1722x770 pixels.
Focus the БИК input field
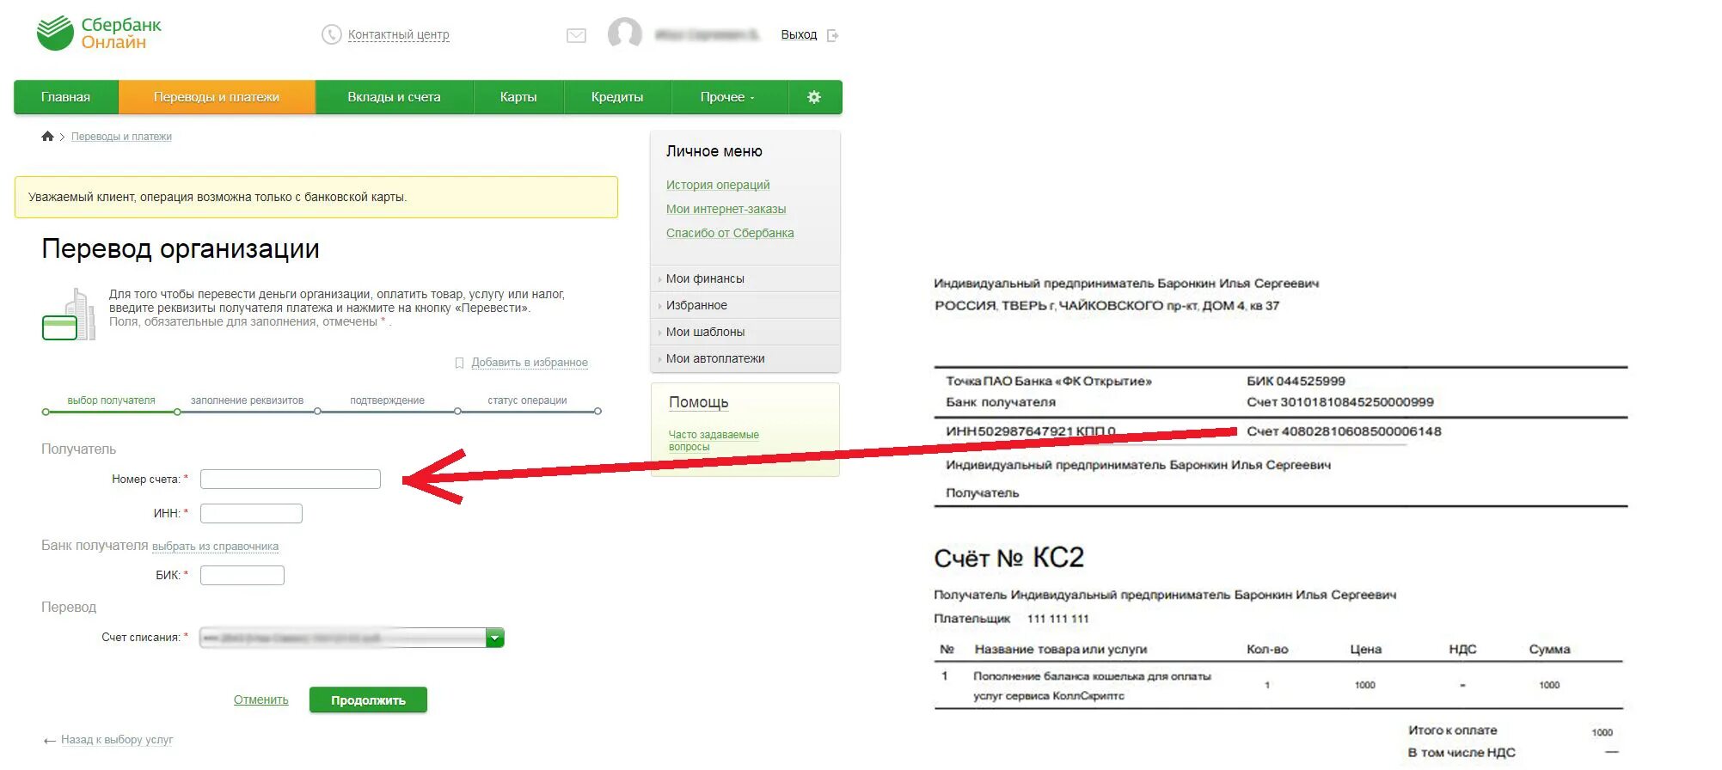coord(242,576)
